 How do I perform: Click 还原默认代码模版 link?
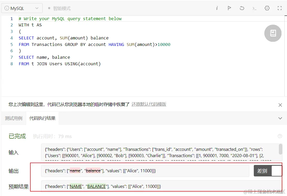pyautogui.click(x=149, y=104)
